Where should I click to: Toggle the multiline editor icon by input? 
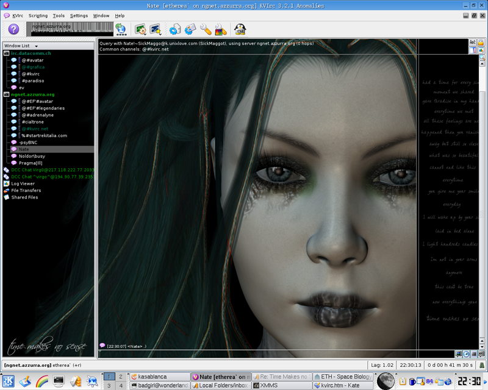pyautogui.click(x=474, y=354)
